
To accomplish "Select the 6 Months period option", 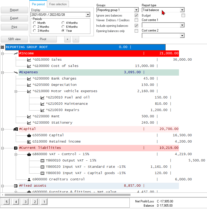I will [x=63, y=27].
